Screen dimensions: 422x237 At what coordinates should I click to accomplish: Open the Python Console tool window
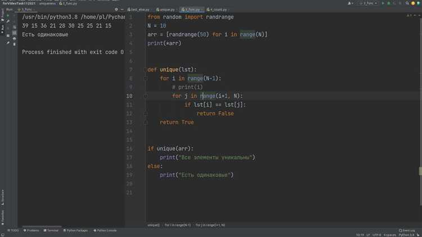pos(106,230)
